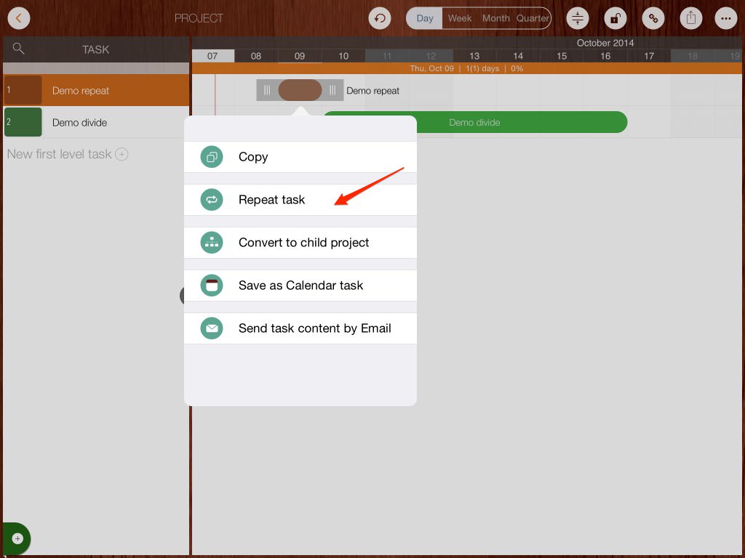This screenshot has height=558, width=745.
Task: Open the row height adjust icon
Action: click(x=578, y=18)
